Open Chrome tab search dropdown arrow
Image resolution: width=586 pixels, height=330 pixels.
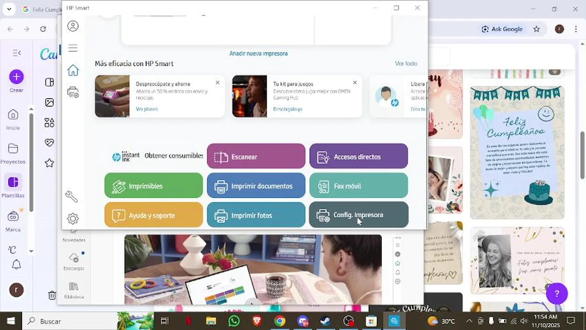pyautogui.click(x=10, y=9)
